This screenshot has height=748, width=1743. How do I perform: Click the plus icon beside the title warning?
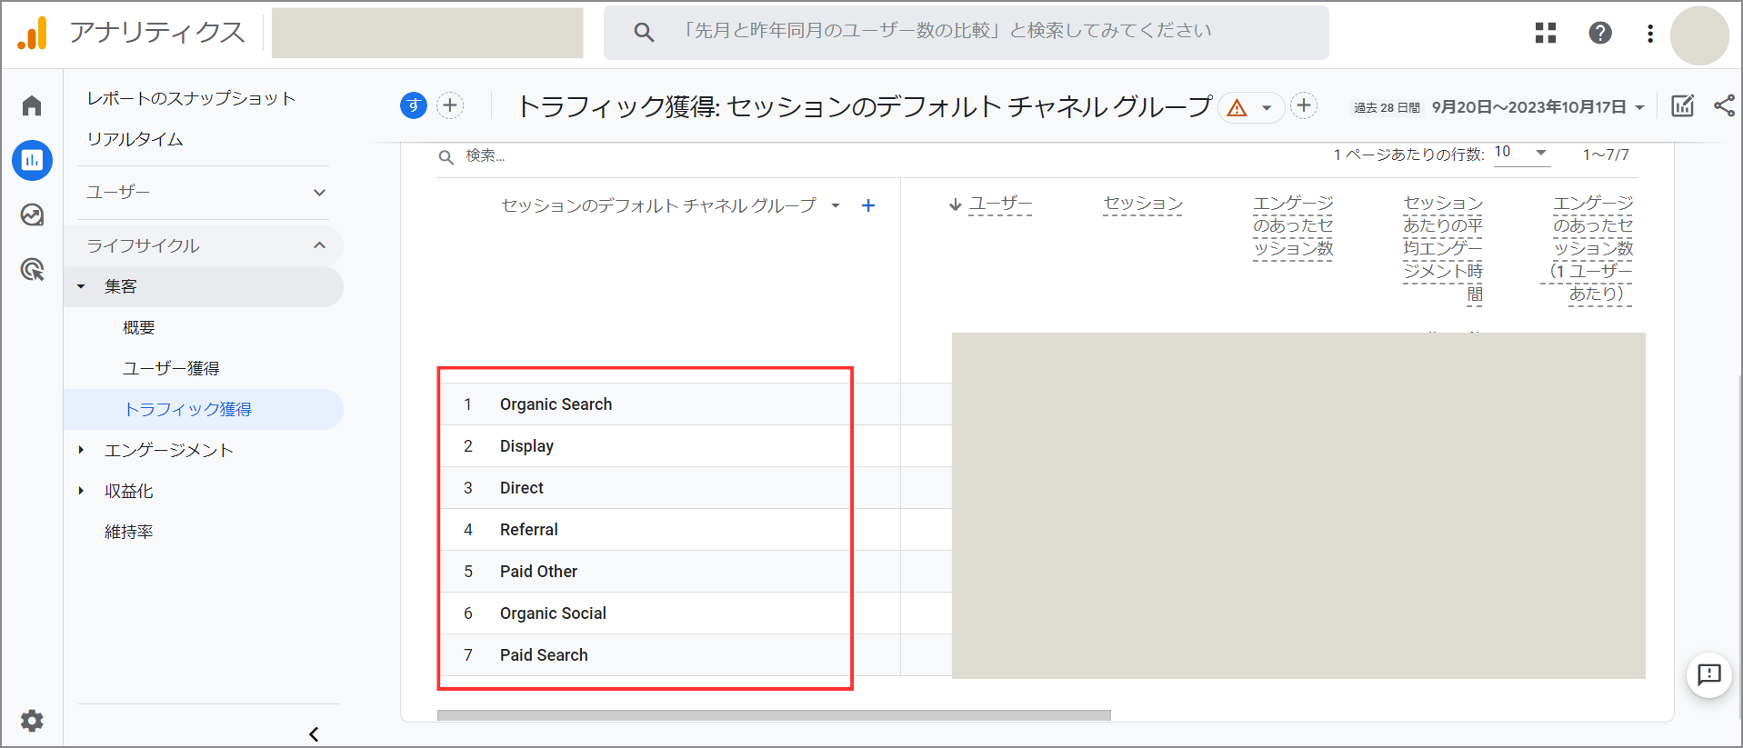click(1304, 105)
